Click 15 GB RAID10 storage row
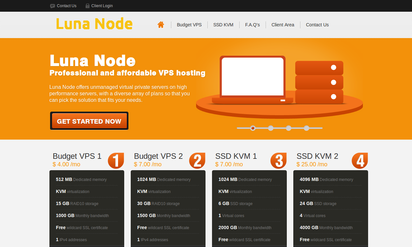Screen dimensions: 412x247 87,203
